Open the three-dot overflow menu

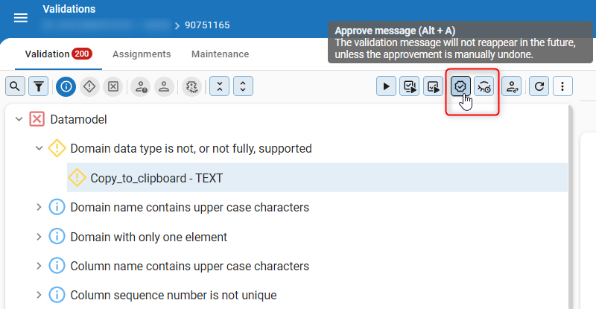[x=562, y=86]
